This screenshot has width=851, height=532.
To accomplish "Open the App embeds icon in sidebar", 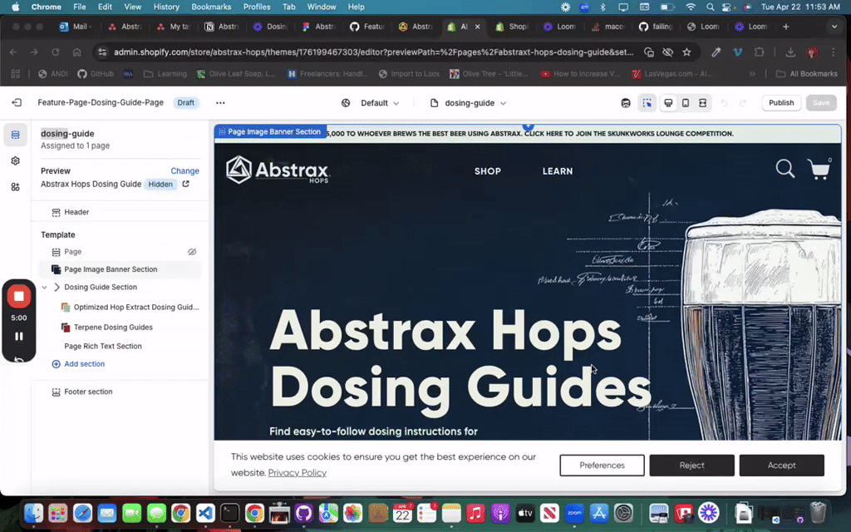I will [15, 187].
